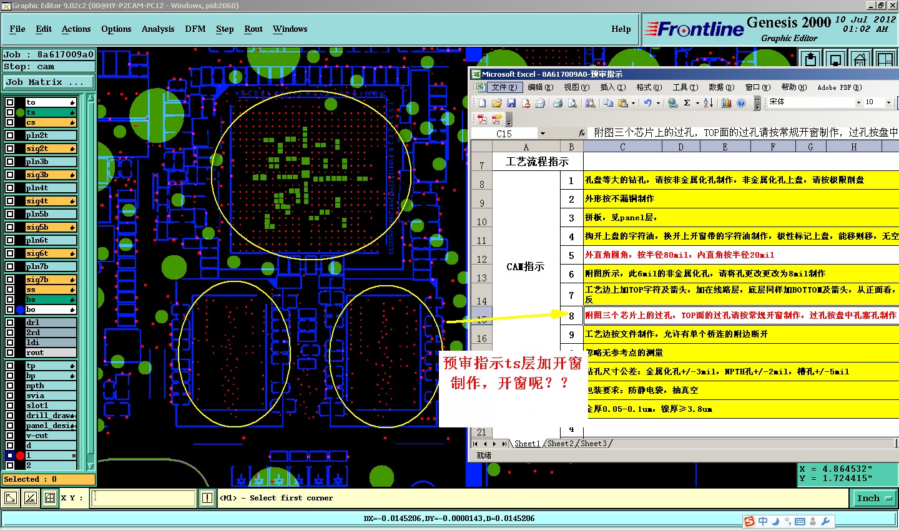Screen dimensions: 899x531
Task: Open the Excel font size dropdown
Action: (x=888, y=102)
